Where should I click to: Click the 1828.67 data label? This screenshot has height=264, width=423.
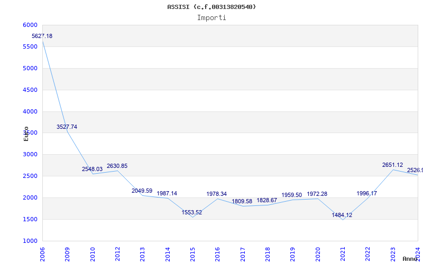267,201
